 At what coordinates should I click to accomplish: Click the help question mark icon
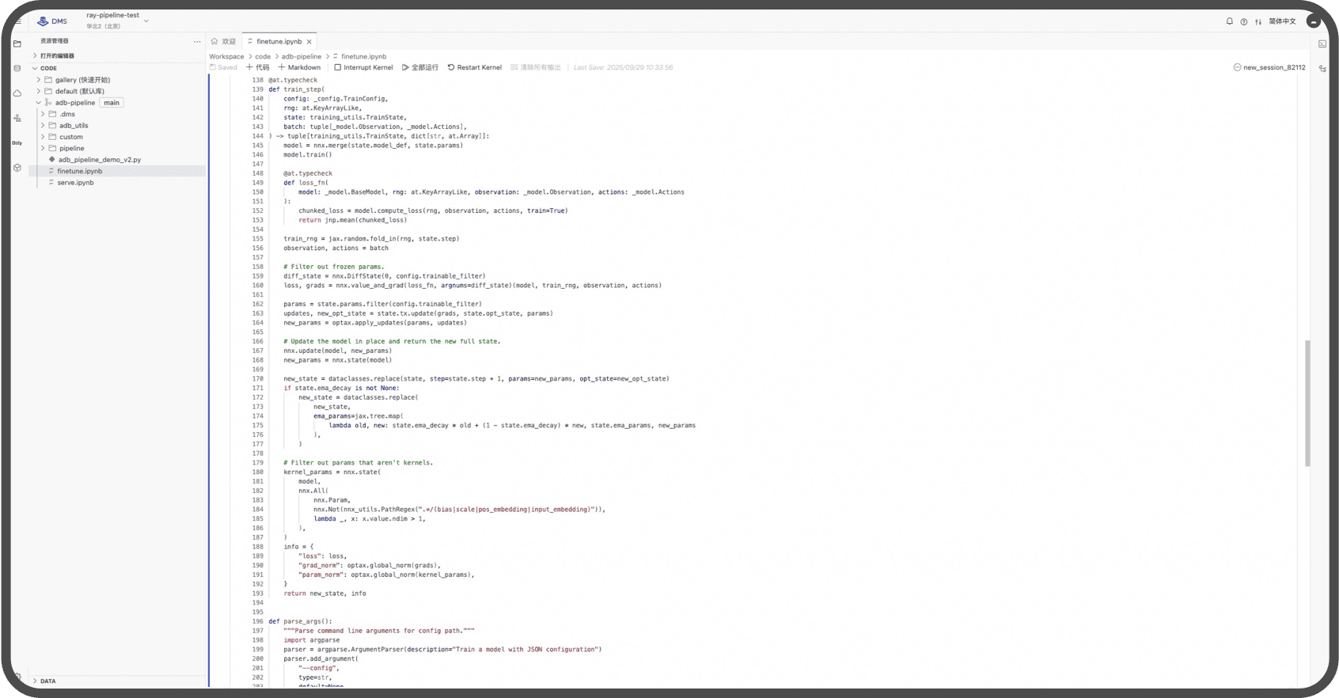[x=1243, y=21]
